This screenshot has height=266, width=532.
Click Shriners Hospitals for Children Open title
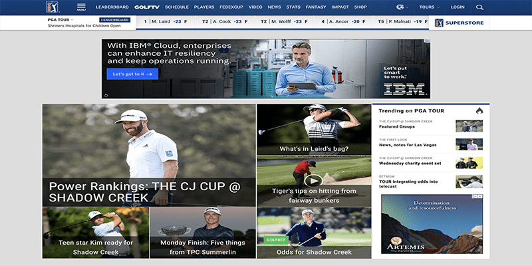[84, 26]
